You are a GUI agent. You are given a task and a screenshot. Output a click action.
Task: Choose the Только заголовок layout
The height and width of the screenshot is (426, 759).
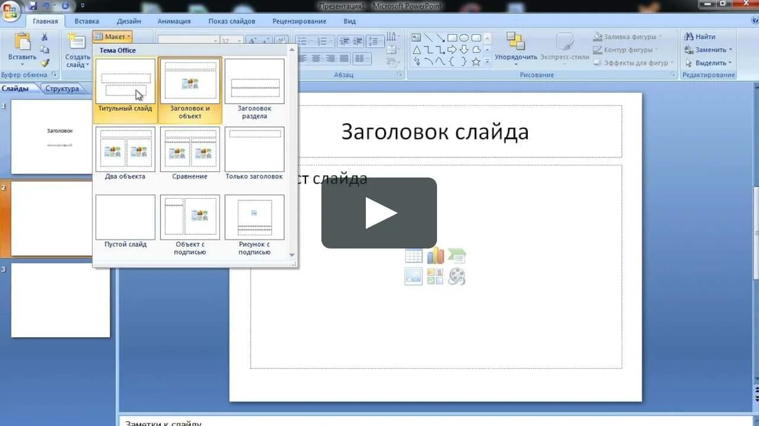254,153
